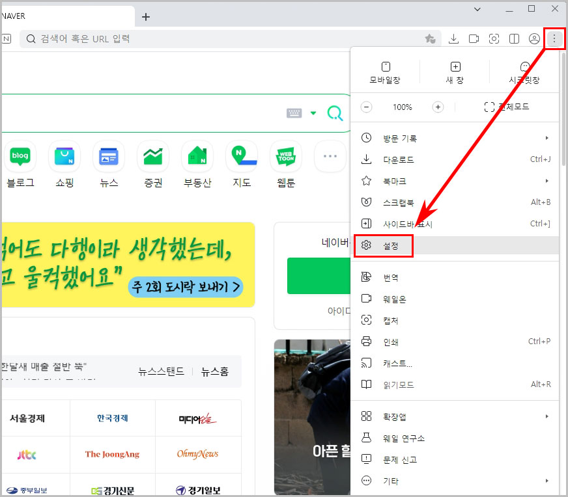Viewport: 568px width, 497px height.
Task: Open 설정 settings menu entry
Action: point(455,246)
